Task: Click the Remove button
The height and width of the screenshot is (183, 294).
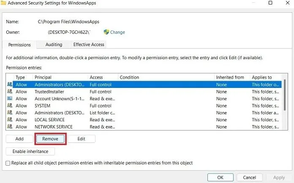Action: (x=50, y=139)
